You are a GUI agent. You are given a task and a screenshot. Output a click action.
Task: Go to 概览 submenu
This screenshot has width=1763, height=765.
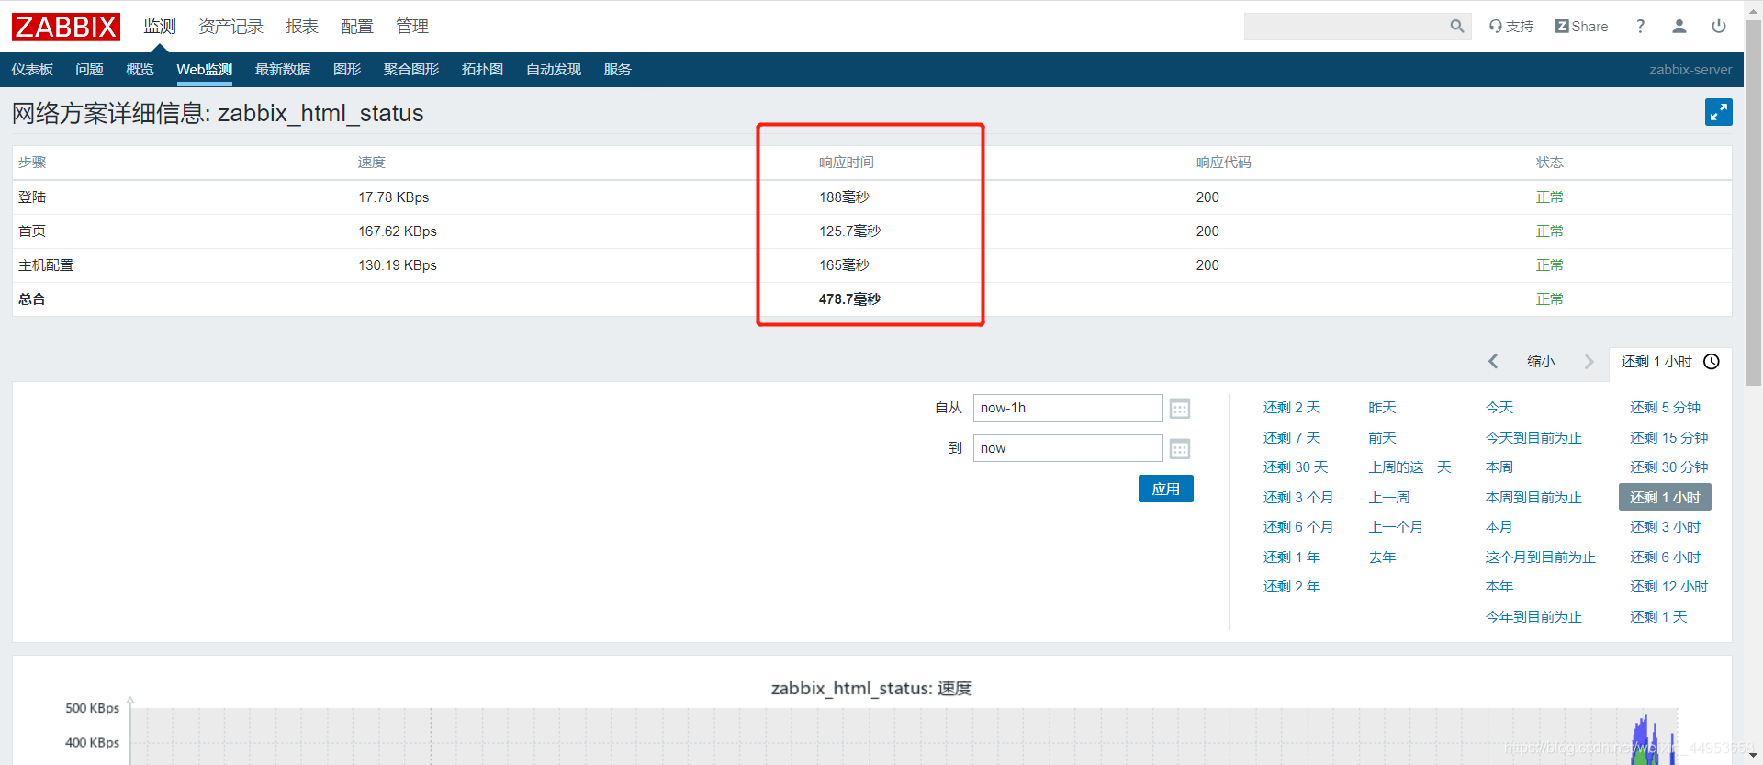pos(140,70)
